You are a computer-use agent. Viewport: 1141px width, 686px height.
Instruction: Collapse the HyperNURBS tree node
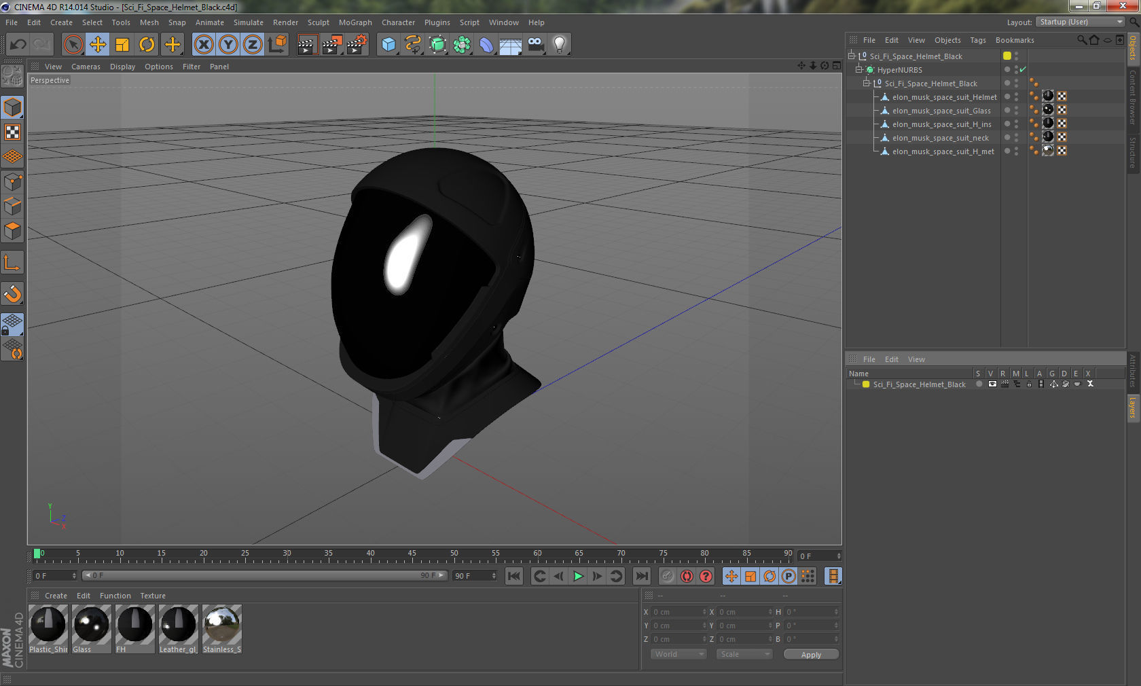click(858, 69)
